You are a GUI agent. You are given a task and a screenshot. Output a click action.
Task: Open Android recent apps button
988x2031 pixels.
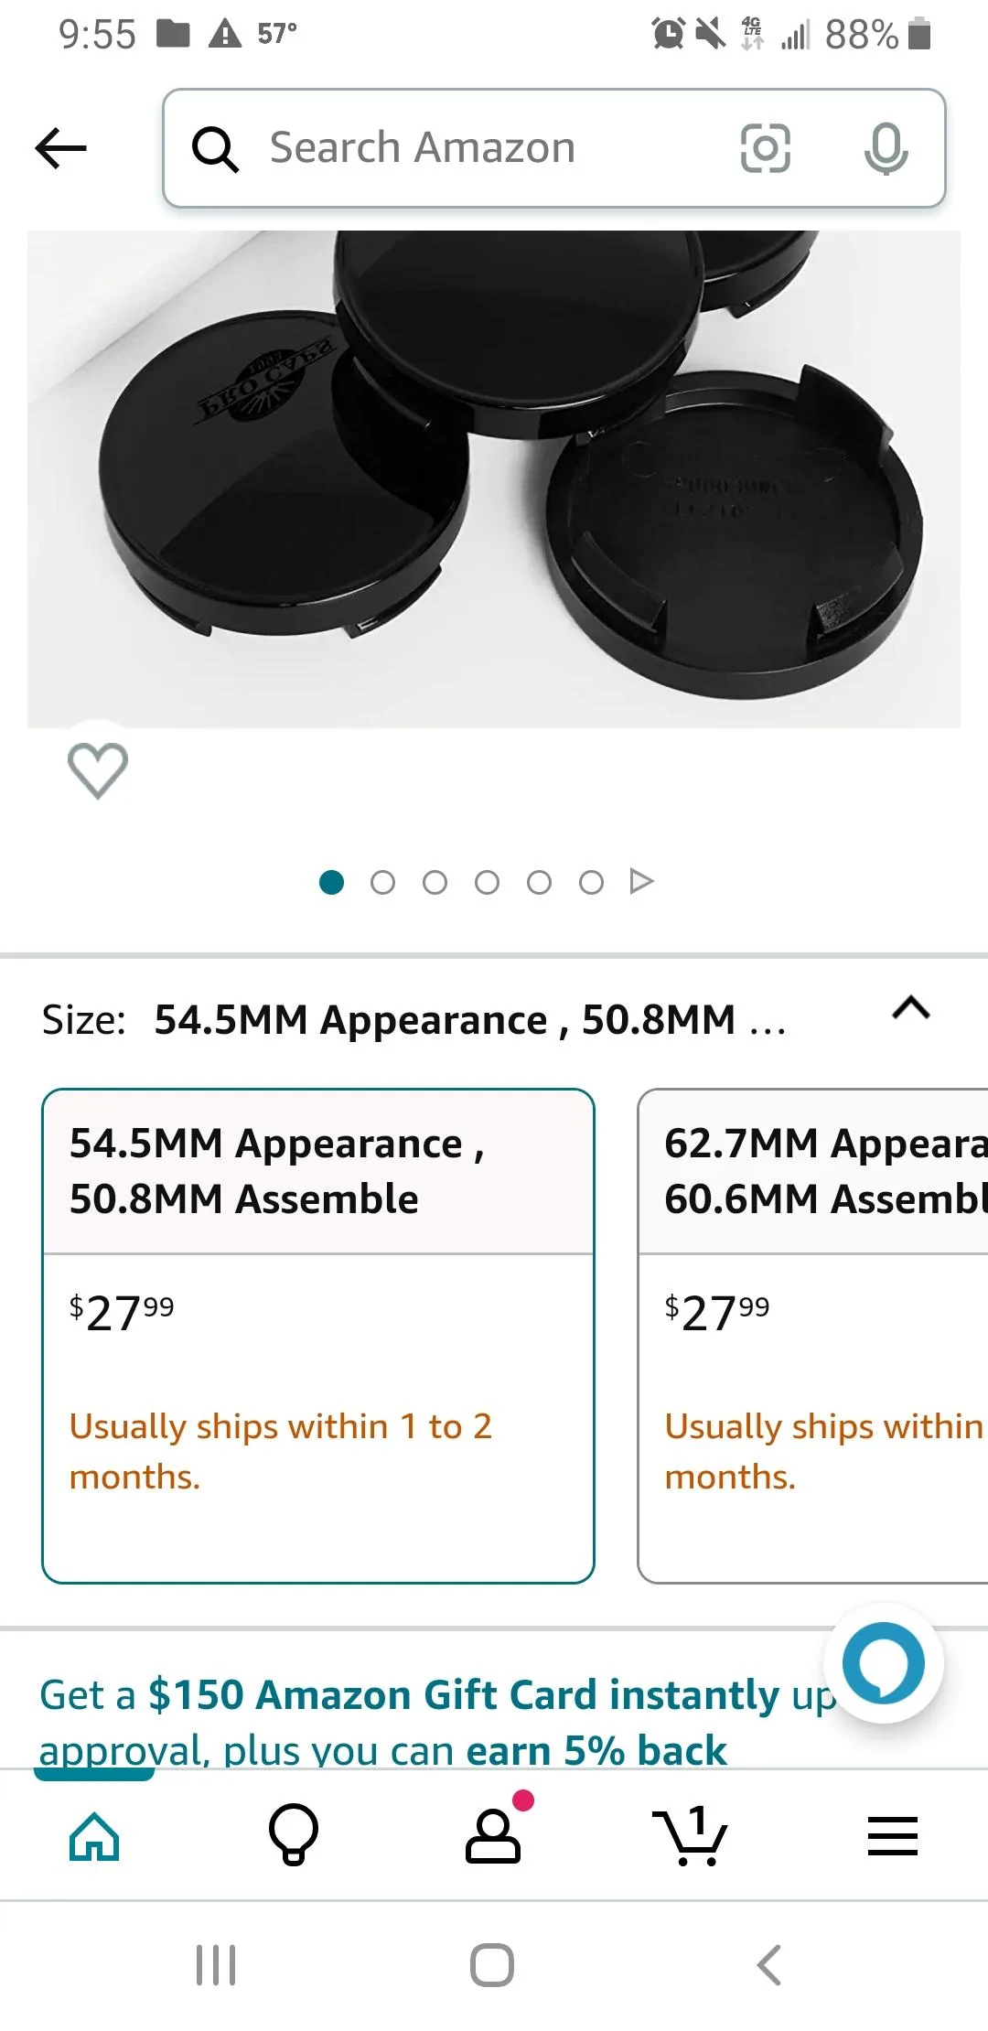click(x=216, y=1965)
